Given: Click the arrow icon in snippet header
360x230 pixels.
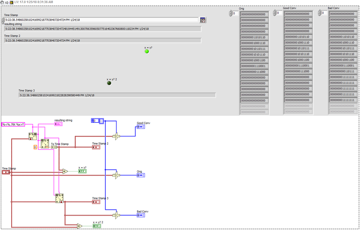Looking at the screenshot, I should [x=6, y=2].
